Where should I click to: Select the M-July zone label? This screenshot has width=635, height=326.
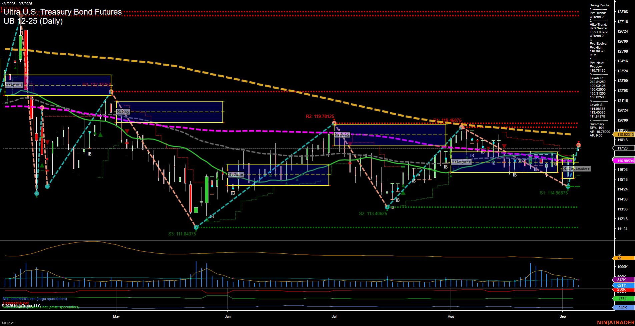(342, 135)
